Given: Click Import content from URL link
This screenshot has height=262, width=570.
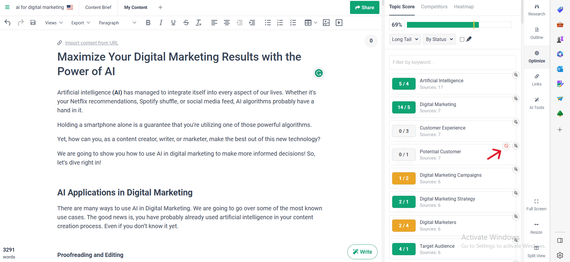Looking at the screenshot, I should [91, 43].
